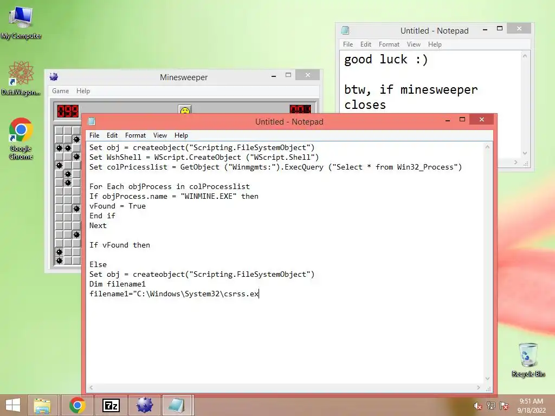Click the Windows Start button
The width and height of the screenshot is (555, 416).
13,405
